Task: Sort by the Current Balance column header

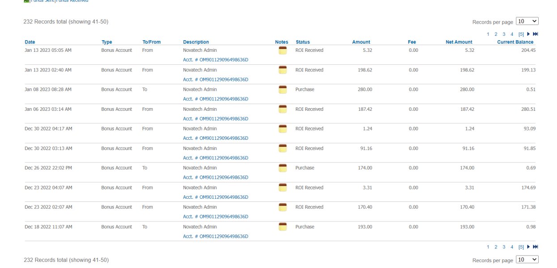Action: [515, 42]
